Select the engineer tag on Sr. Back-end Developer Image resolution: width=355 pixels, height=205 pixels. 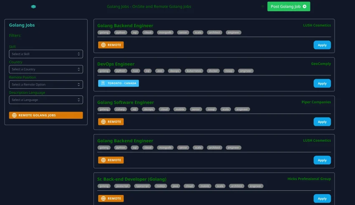pyautogui.click(x=256, y=186)
